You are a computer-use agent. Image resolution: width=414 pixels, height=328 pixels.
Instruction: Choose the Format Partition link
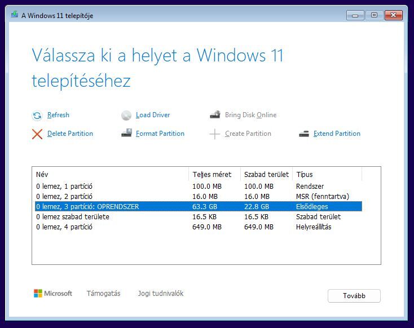(x=160, y=134)
